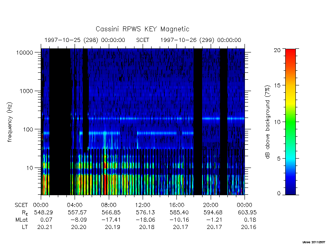
Task: Click the colorbar tick label '15'
Action: tap(277, 85)
